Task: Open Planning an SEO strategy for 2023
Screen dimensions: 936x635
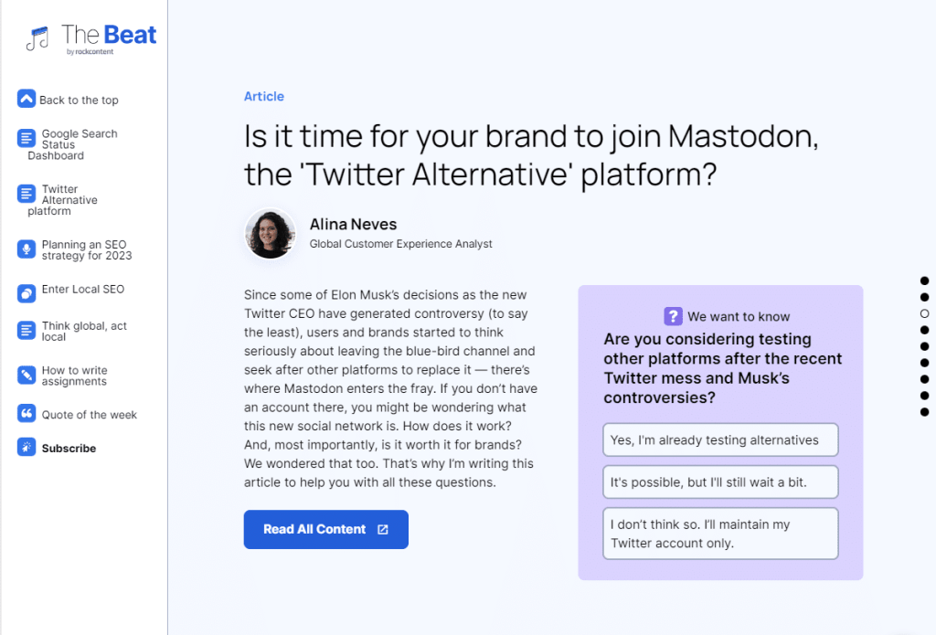Action: (87, 250)
